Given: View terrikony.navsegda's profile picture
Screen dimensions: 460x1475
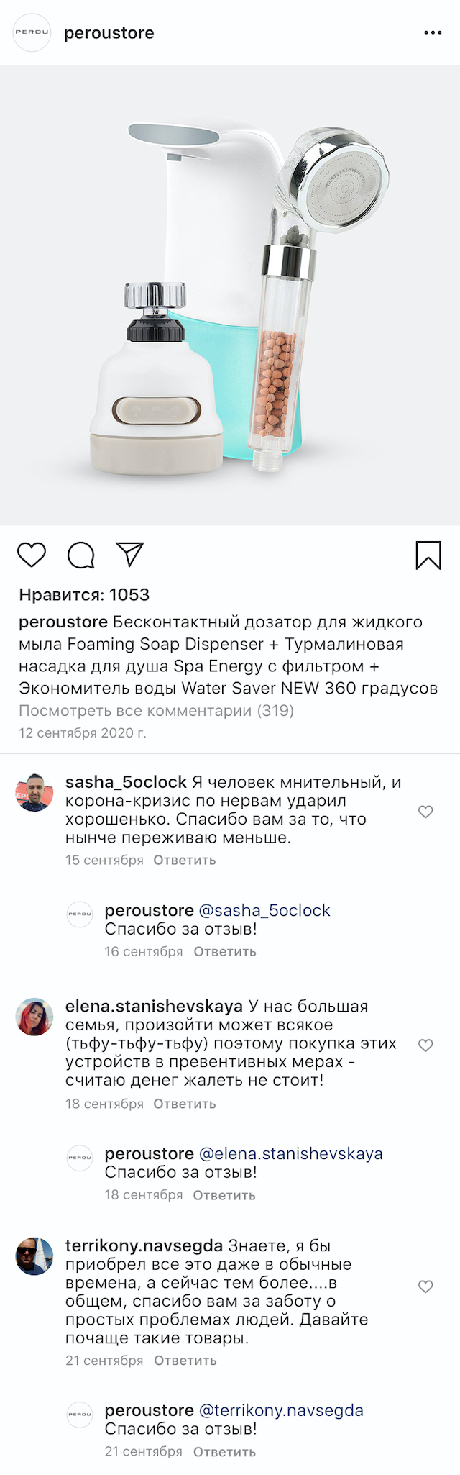Looking at the screenshot, I should click(34, 1256).
